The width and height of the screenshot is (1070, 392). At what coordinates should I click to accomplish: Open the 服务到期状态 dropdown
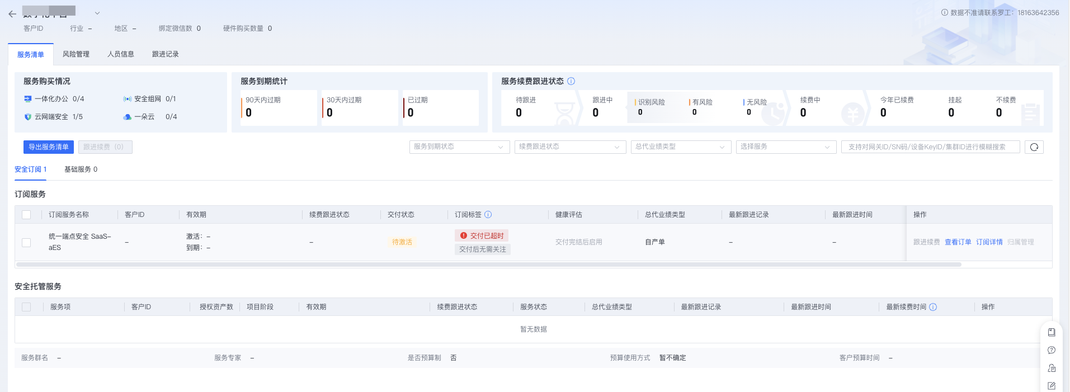point(459,147)
